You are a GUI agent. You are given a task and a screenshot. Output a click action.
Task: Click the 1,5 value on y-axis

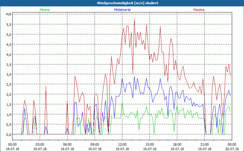pos(9,105)
